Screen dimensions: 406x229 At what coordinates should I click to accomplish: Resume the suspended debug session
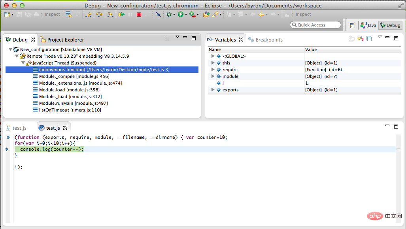point(121,14)
